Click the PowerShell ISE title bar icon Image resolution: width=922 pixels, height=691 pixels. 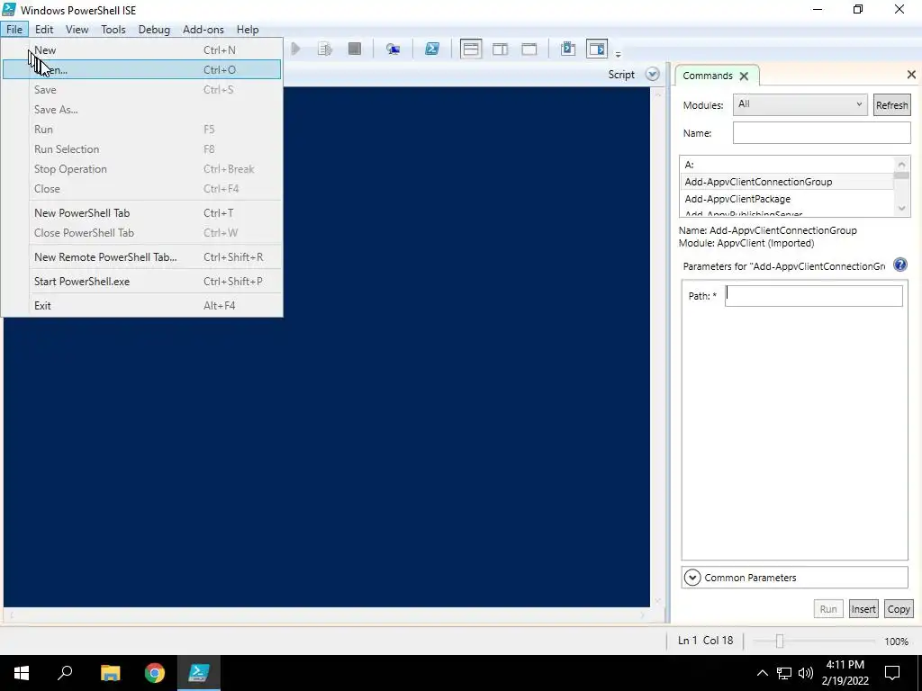pyautogui.click(x=9, y=10)
